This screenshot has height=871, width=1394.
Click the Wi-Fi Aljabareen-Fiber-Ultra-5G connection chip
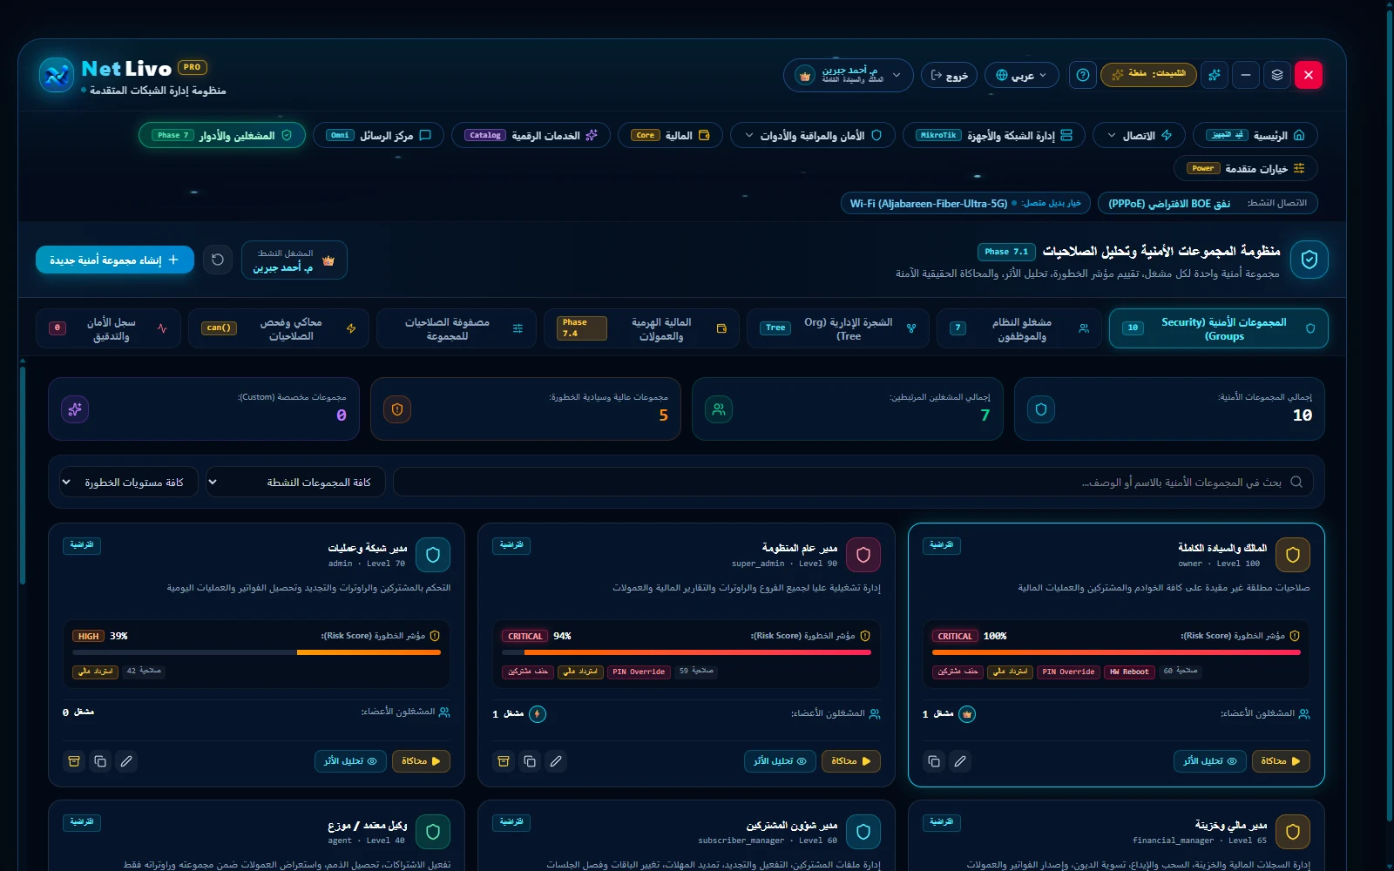click(966, 203)
